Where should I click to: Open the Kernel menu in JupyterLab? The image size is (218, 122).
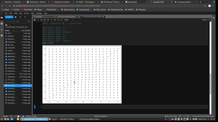point(27,13)
